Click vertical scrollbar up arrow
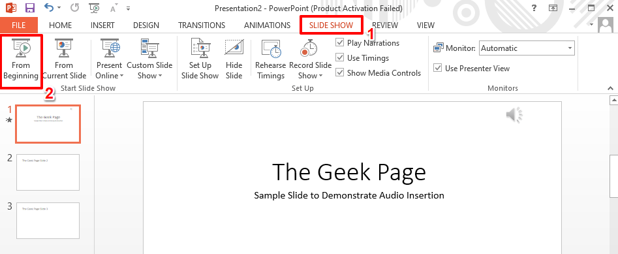The height and width of the screenshot is (254, 618). pyautogui.click(x=613, y=100)
